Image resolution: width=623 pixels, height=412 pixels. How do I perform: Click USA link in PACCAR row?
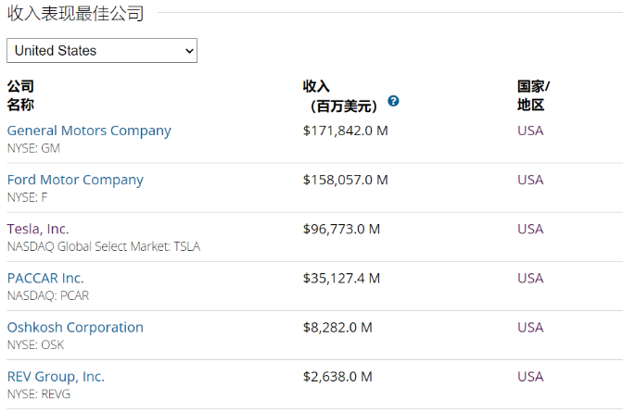coord(530,279)
